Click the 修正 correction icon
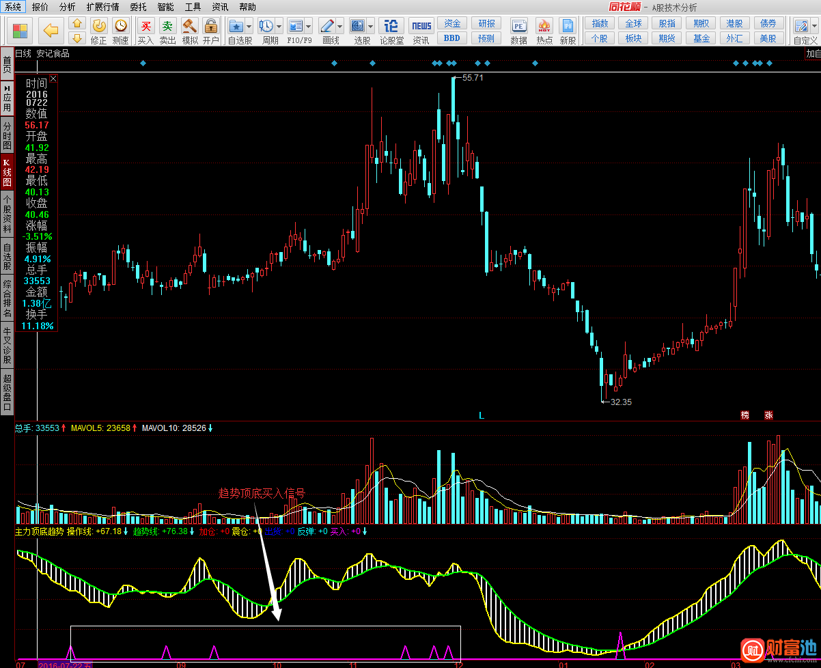 pos(99,26)
